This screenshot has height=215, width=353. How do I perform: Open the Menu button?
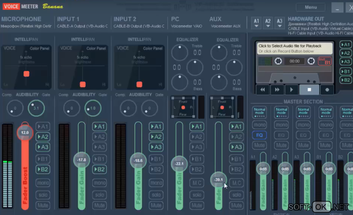311,7
